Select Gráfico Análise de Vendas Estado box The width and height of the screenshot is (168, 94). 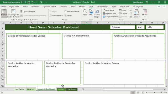(x=124, y=73)
